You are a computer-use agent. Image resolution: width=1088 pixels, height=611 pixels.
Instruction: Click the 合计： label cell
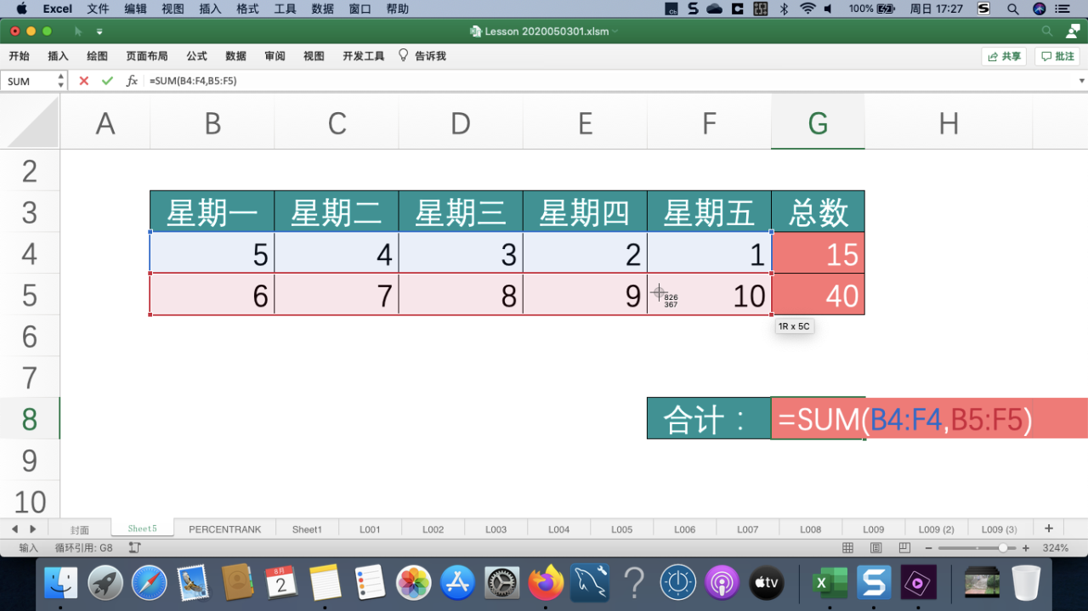(709, 418)
